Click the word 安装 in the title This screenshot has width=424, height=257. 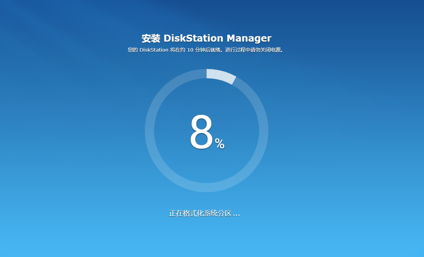151,39
